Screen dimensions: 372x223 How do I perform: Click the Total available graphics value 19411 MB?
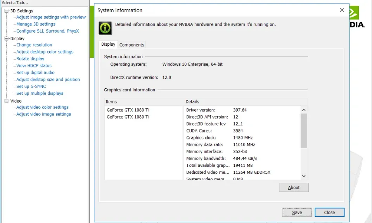pyautogui.click(x=243, y=165)
